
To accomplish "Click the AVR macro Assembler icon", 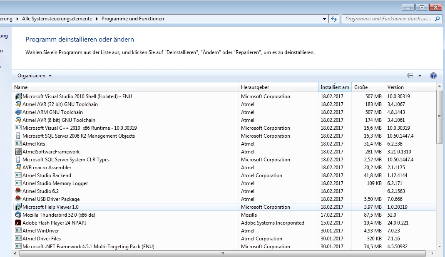I will point(18,167).
